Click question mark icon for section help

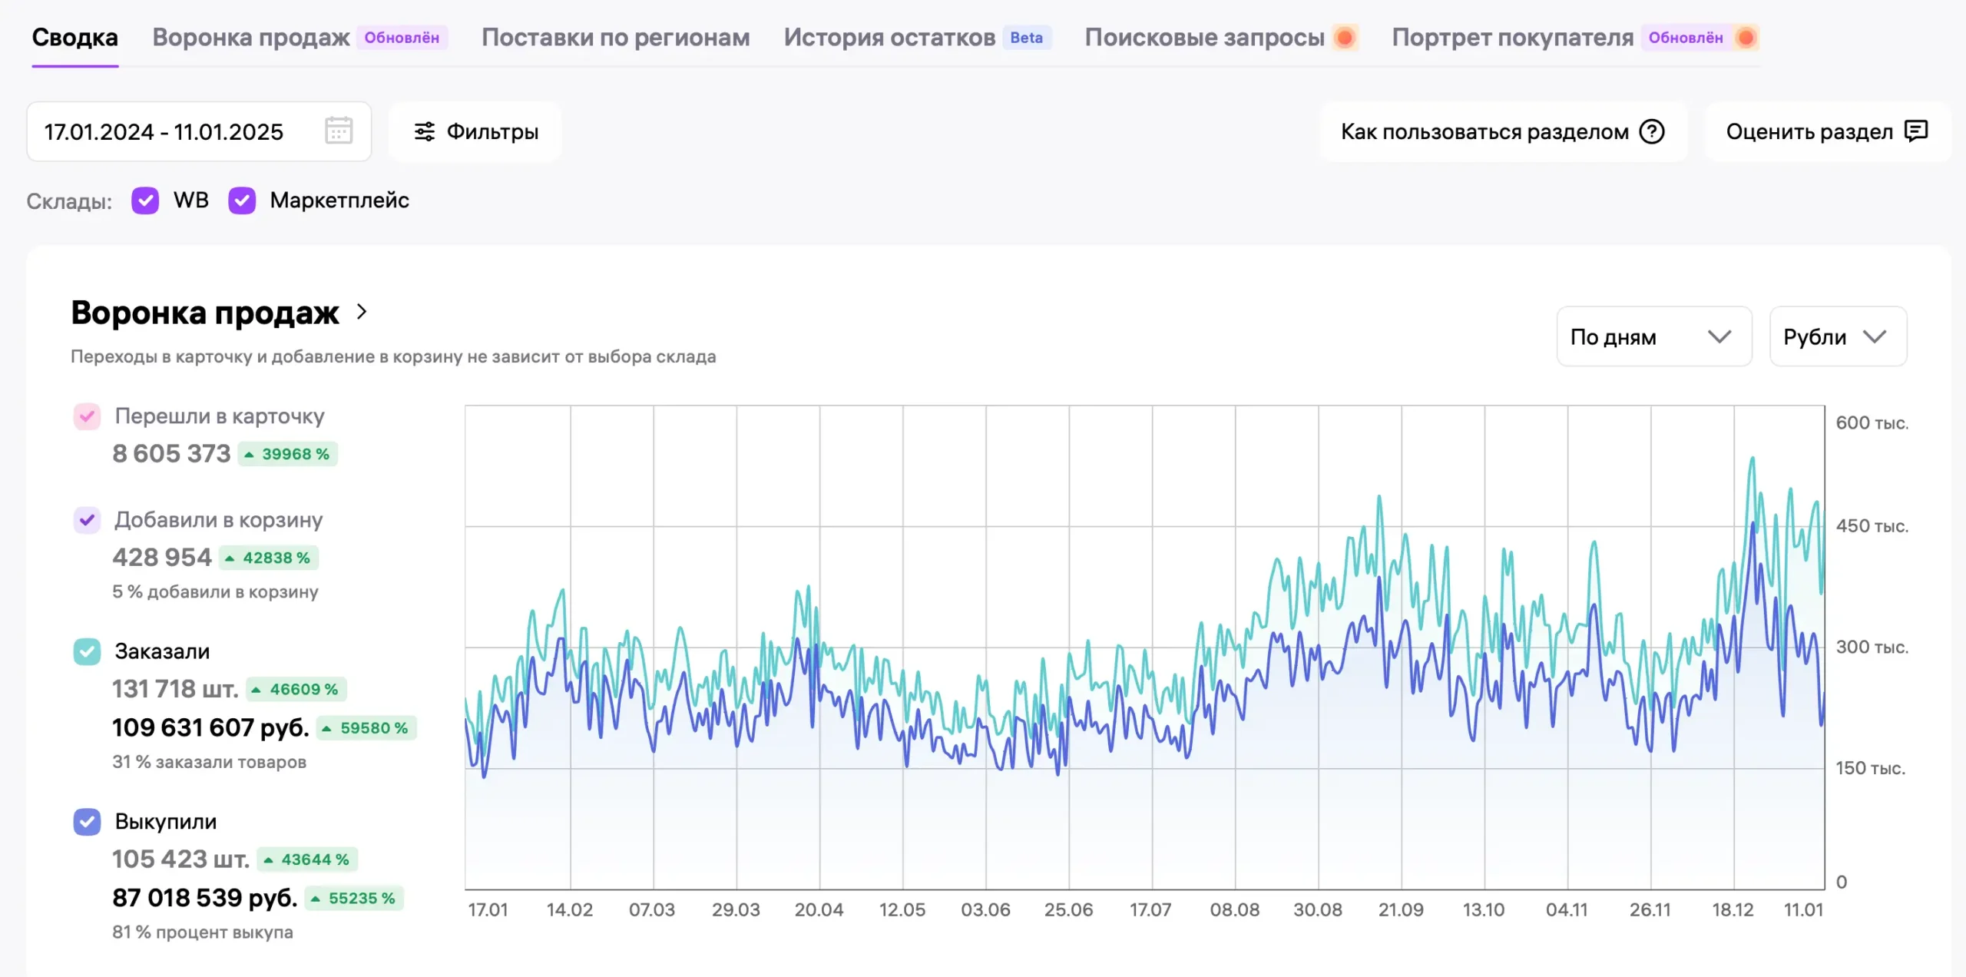(1651, 131)
